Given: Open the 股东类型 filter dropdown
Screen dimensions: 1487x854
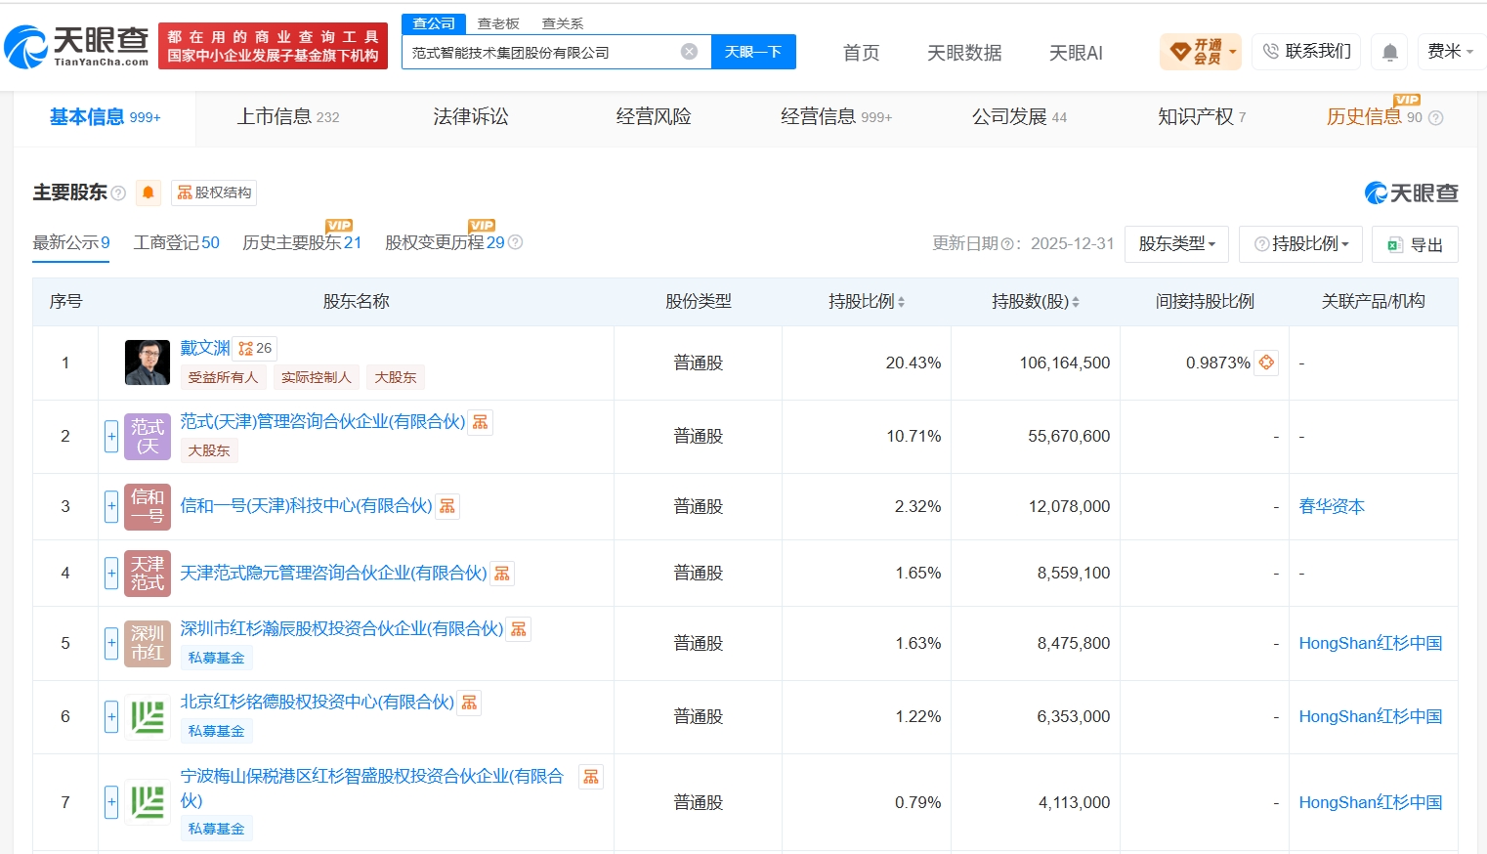Looking at the screenshot, I should (x=1176, y=244).
